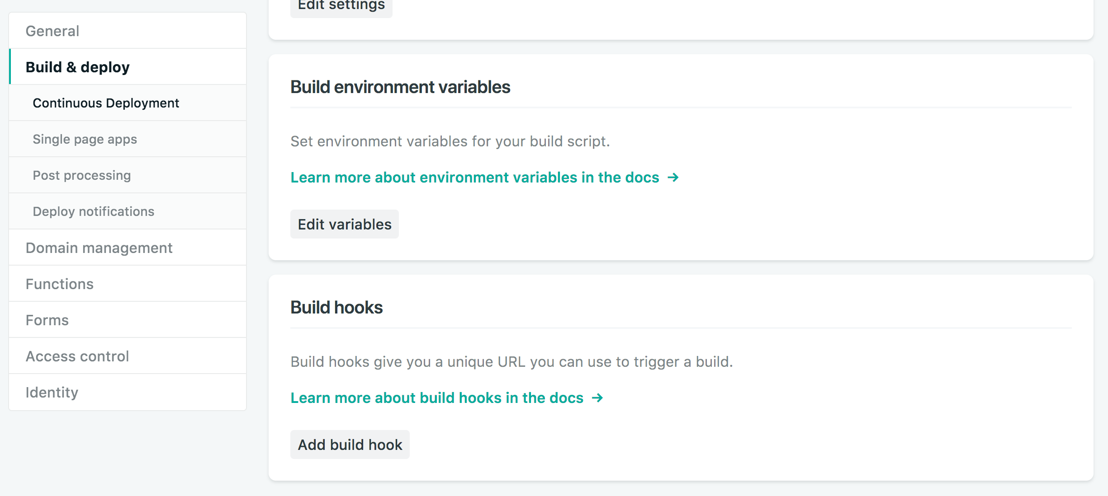
Task: Click arrow icon after environment variables link
Action: coord(673,178)
